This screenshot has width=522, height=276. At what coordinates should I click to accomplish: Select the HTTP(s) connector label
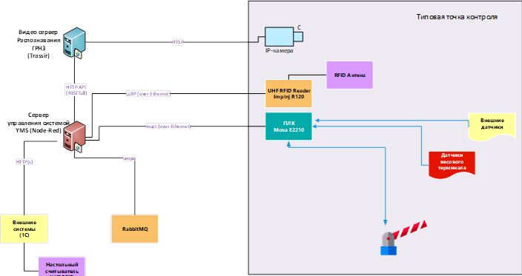coord(24,162)
